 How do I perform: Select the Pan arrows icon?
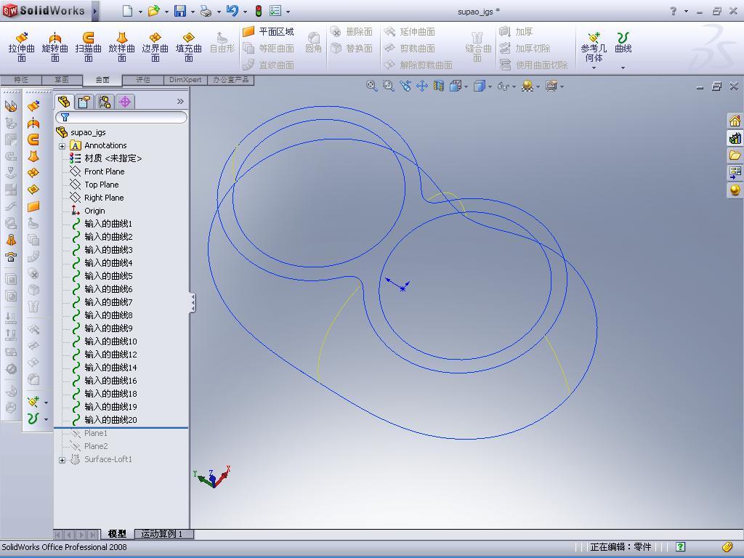pos(422,86)
